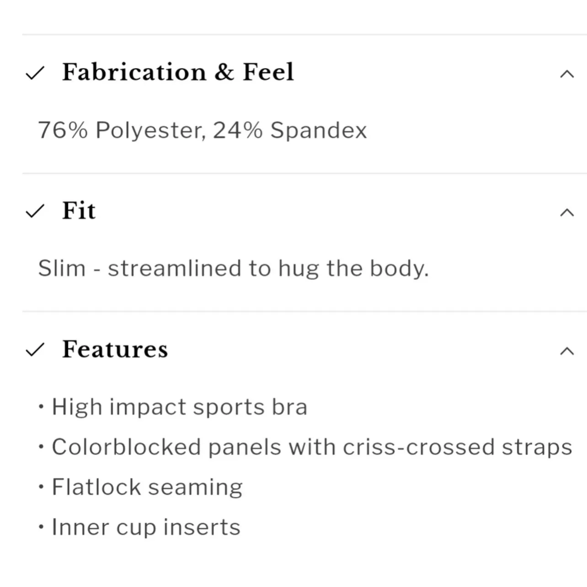Collapse the Fabrication & Feel section
The width and height of the screenshot is (587, 587).
567,73
